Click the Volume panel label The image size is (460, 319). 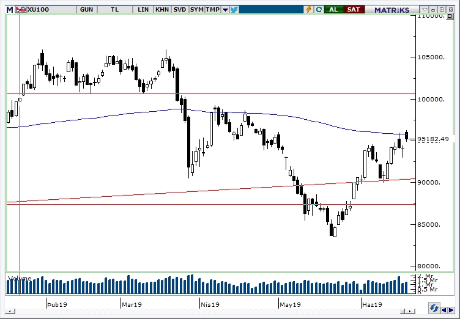pos(20,278)
